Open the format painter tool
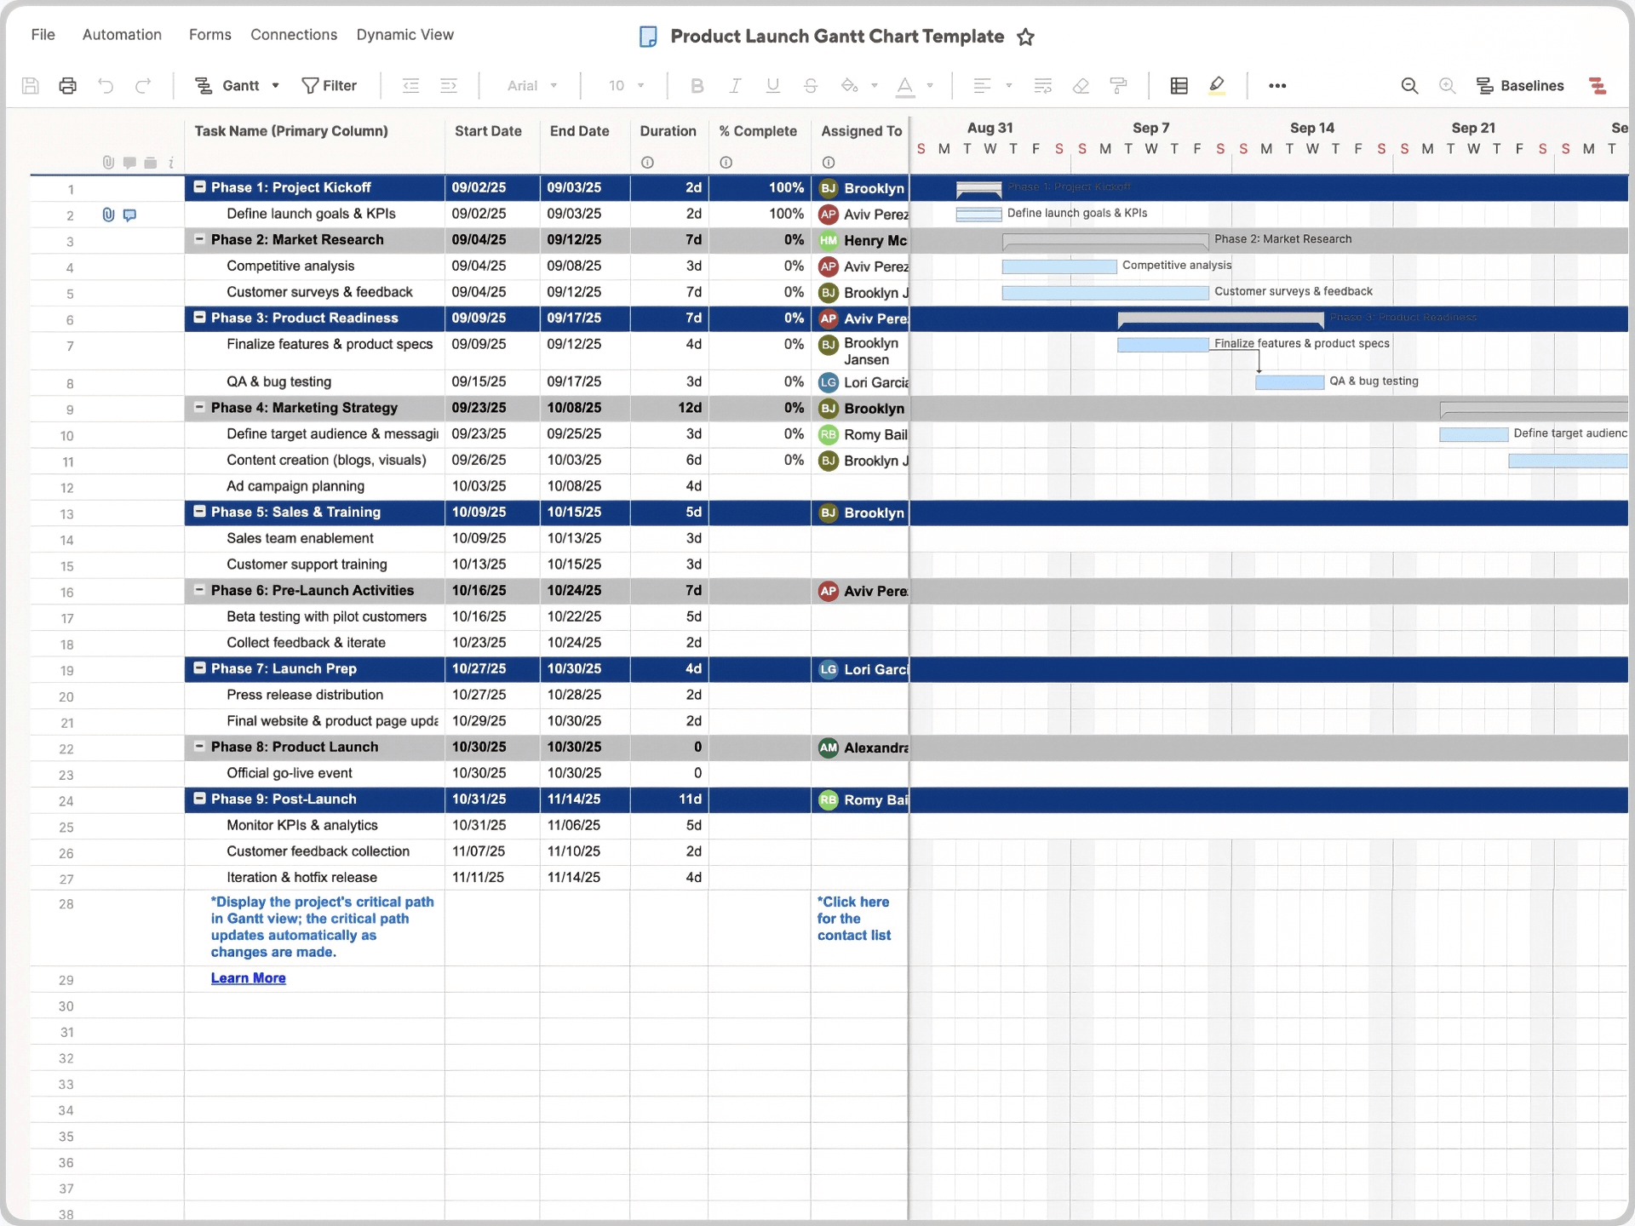 tap(1118, 85)
